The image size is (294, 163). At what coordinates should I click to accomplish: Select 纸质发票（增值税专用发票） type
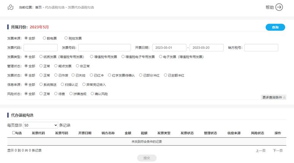click(41, 57)
